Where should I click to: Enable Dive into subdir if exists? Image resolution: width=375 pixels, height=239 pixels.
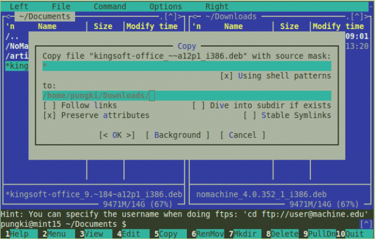[x=262, y=105]
